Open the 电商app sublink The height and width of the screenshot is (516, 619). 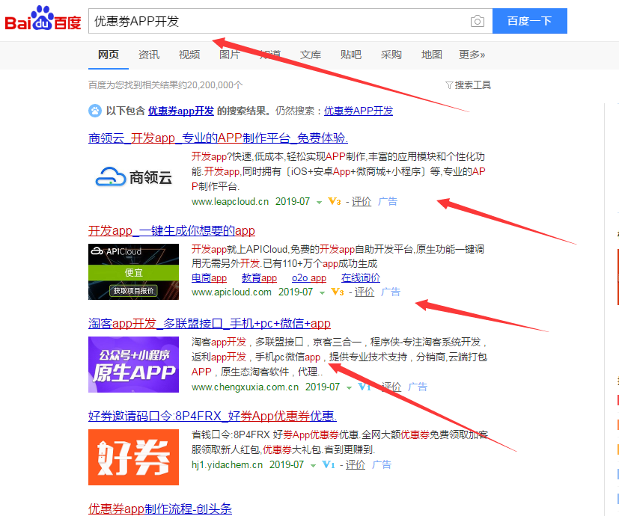210,277
